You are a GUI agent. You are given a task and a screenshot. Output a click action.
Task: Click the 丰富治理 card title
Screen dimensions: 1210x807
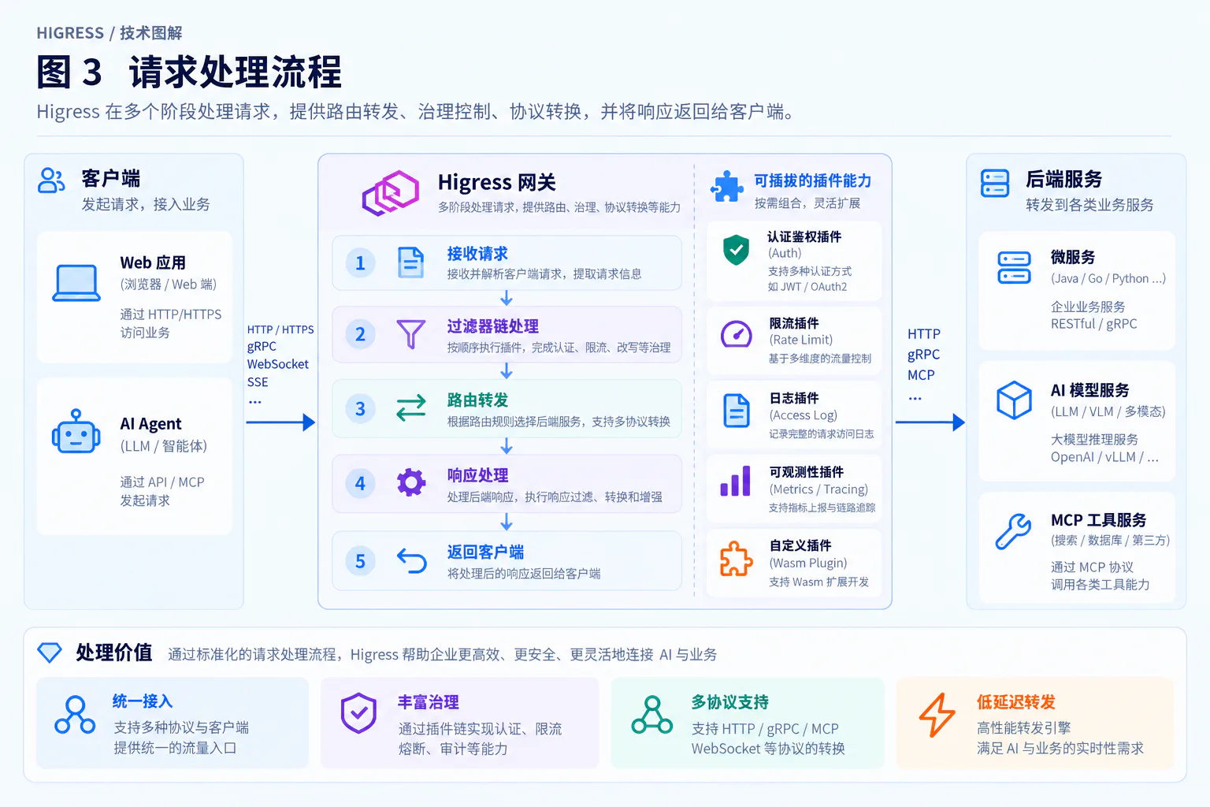(x=428, y=702)
